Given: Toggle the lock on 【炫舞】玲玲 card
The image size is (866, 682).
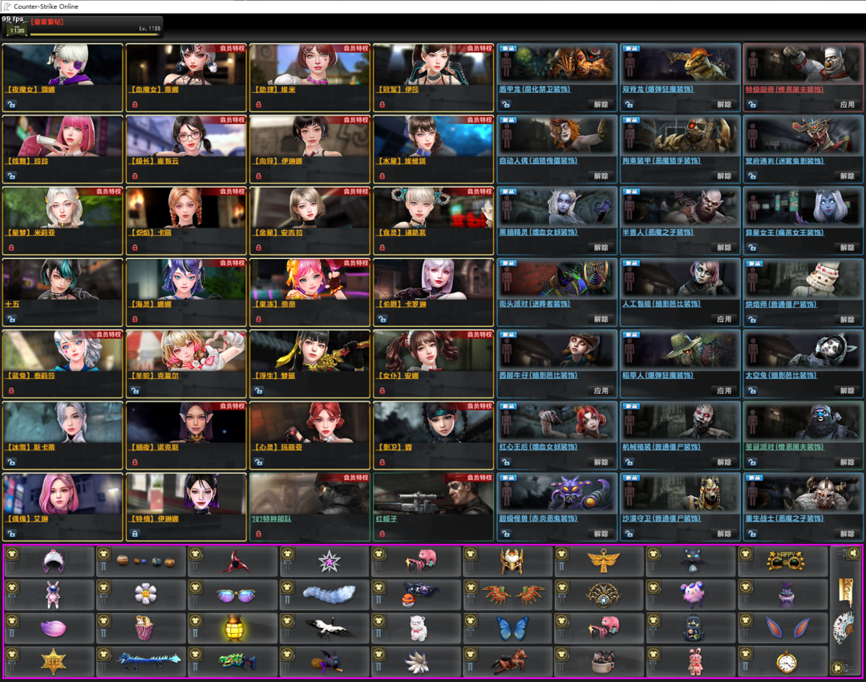Looking at the screenshot, I should coord(11,176).
